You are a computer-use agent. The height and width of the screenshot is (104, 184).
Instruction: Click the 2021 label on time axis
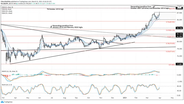125,98
